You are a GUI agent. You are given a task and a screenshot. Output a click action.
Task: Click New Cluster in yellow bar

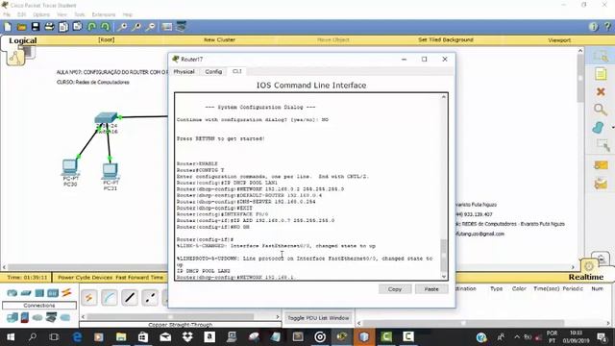click(219, 39)
